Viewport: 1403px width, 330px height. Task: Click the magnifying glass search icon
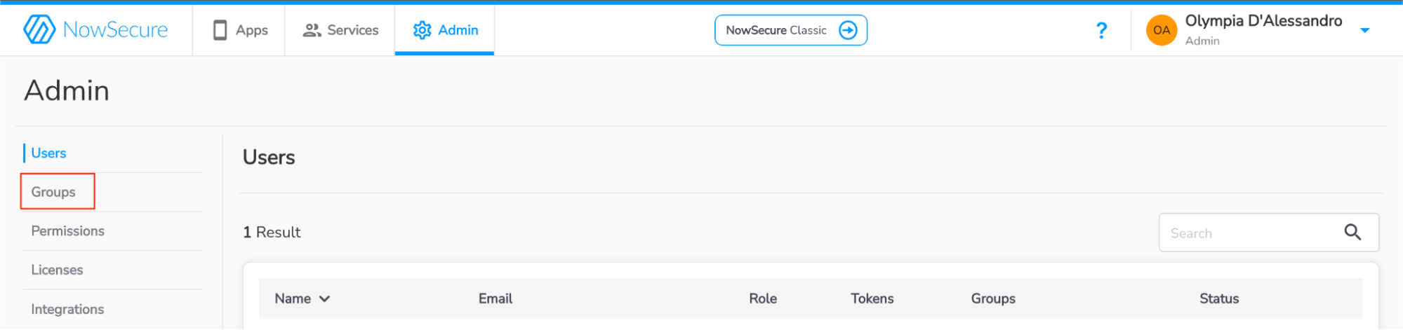1352,232
